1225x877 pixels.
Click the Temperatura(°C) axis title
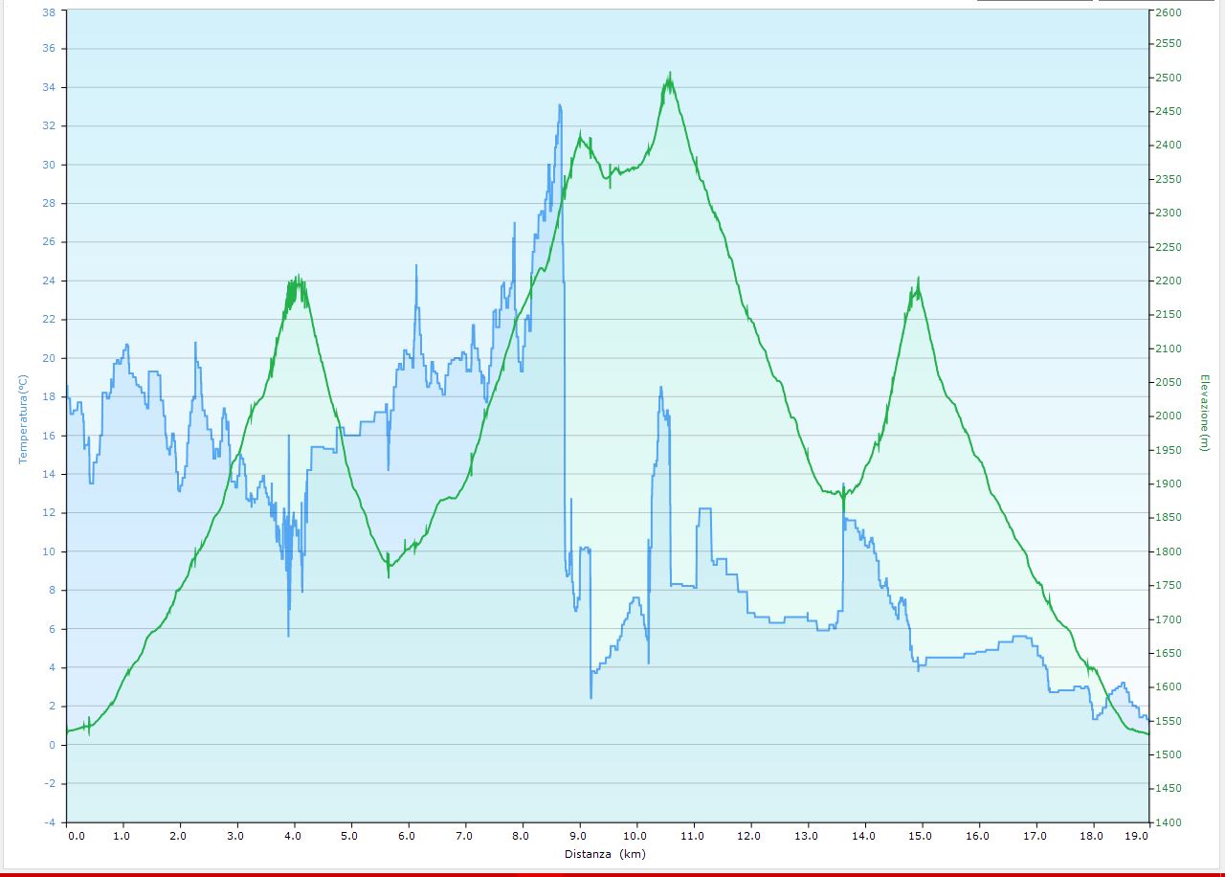23,418
